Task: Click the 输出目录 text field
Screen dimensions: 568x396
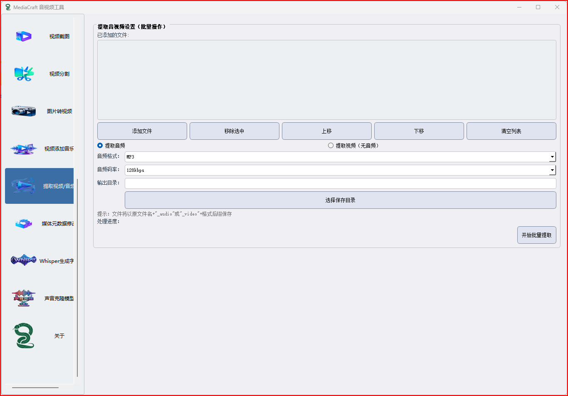Action: tap(340, 183)
